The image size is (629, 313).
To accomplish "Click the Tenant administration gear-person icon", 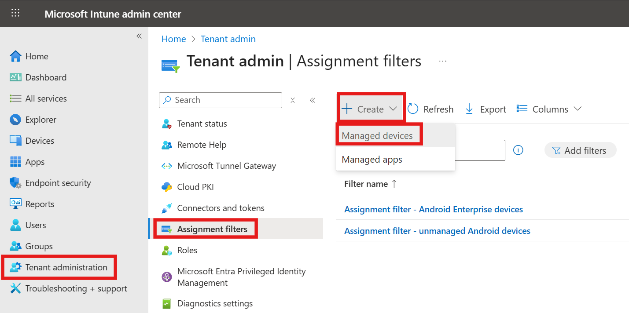I will 15,267.
